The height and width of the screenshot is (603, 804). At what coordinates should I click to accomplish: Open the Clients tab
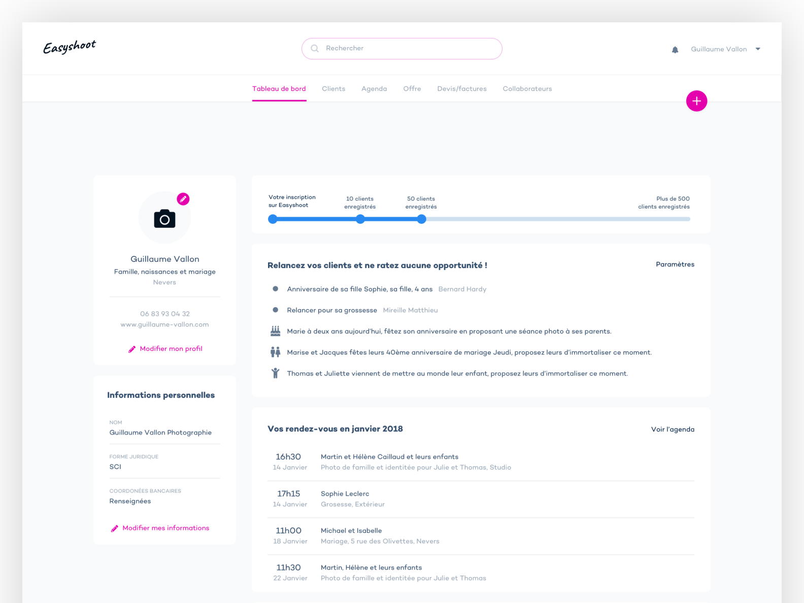point(333,89)
